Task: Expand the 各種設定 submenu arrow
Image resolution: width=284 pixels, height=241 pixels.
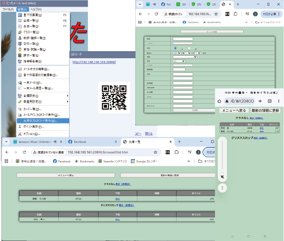Action: (67, 96)
